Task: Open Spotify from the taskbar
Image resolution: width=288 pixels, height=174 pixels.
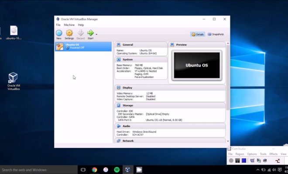Action: (x=117, y=170)
